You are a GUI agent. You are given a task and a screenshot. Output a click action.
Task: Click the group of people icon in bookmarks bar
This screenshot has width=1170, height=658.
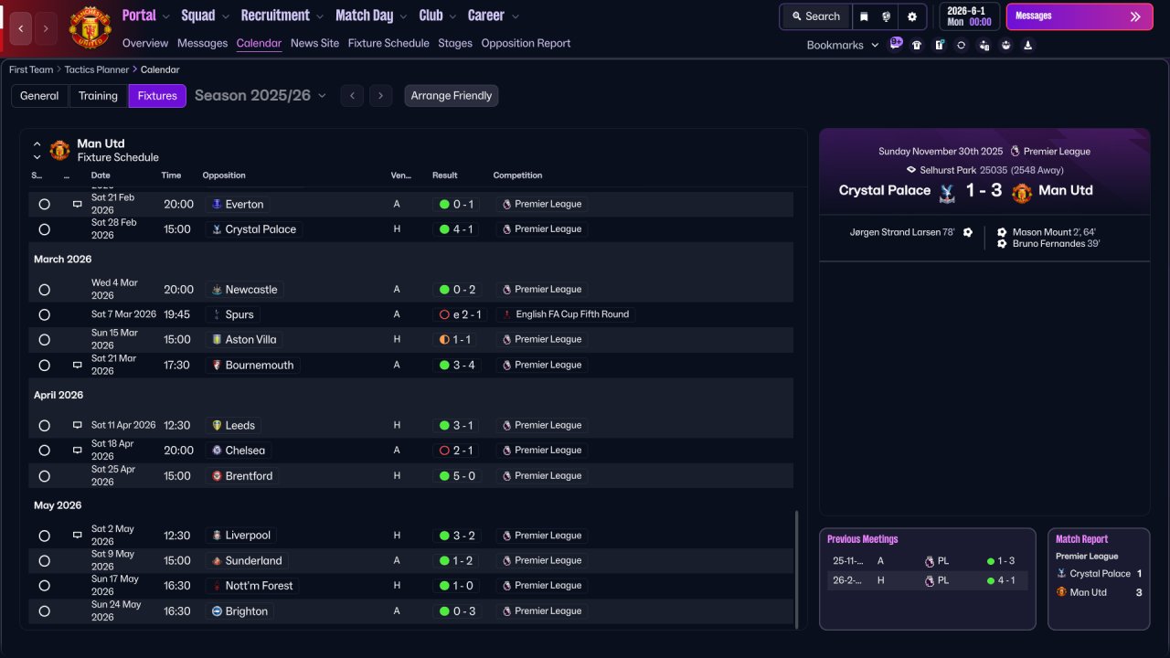1005,45
